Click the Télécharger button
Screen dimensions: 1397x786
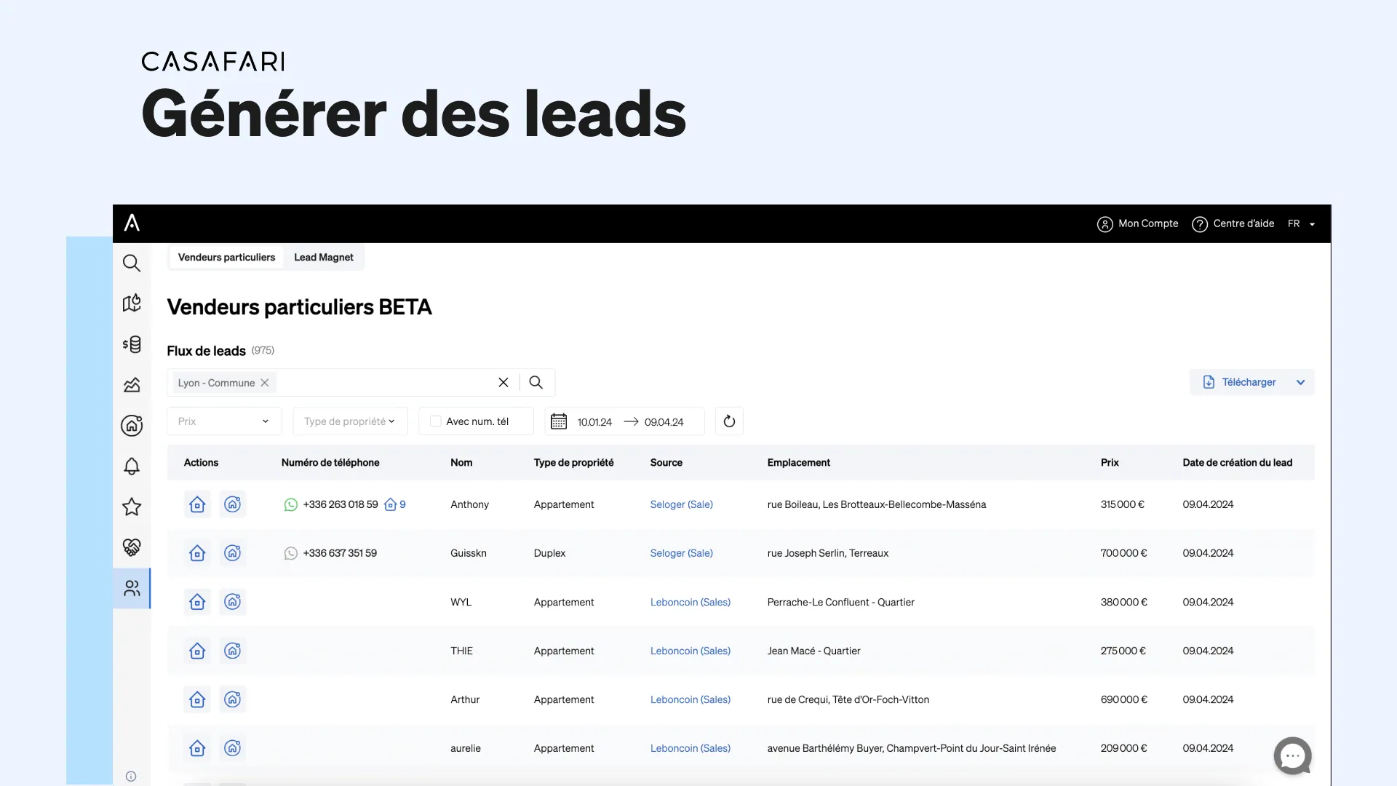[x=1240, y=382]
